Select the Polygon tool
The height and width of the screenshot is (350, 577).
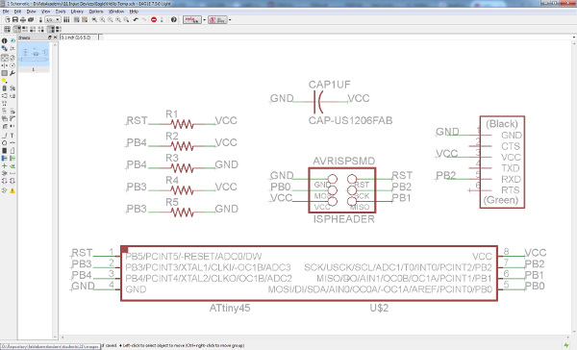pos(13,150)
